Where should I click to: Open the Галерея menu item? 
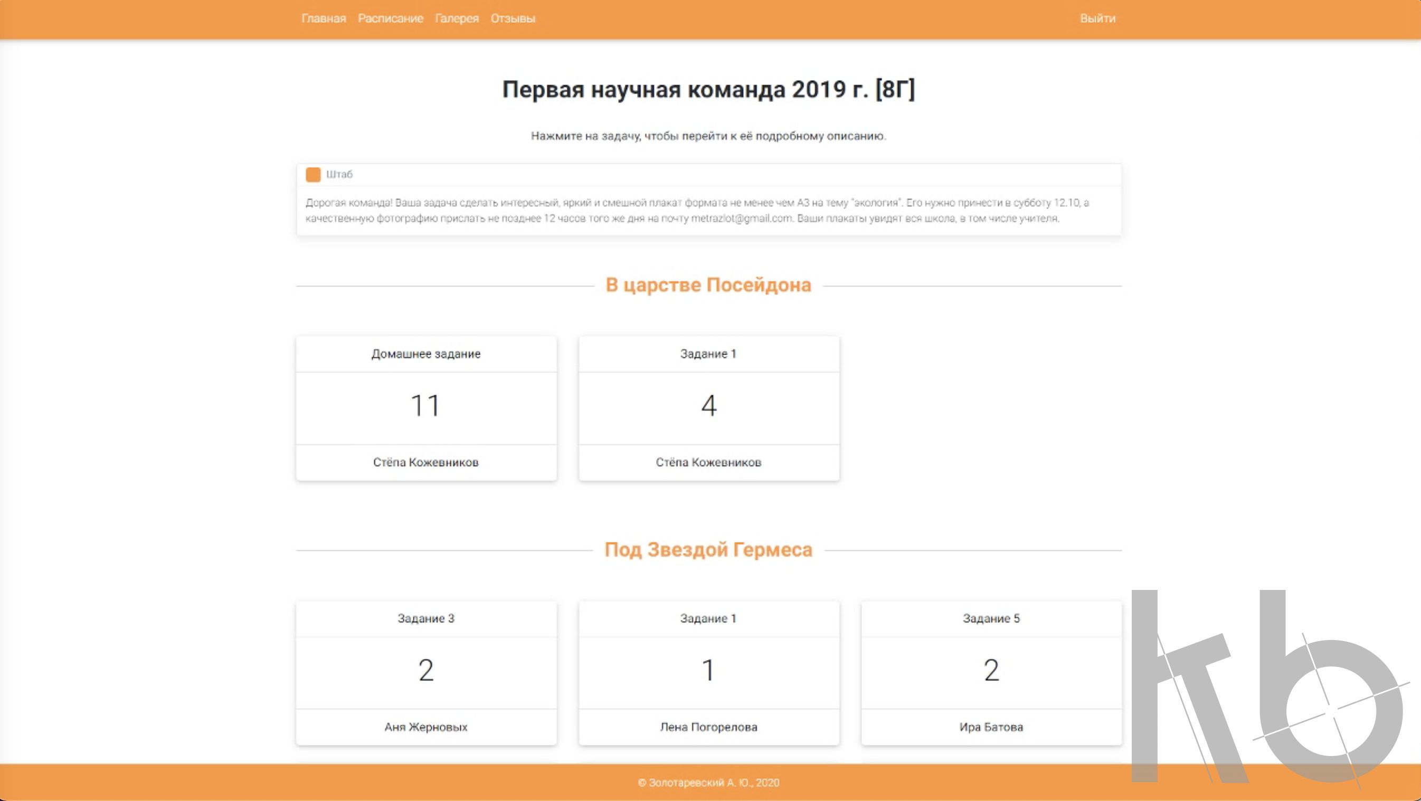[457, 18]
